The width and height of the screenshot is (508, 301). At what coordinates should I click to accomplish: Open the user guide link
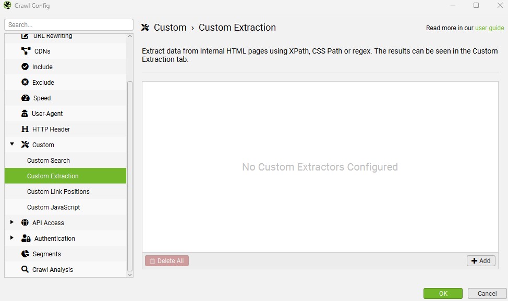489,28
